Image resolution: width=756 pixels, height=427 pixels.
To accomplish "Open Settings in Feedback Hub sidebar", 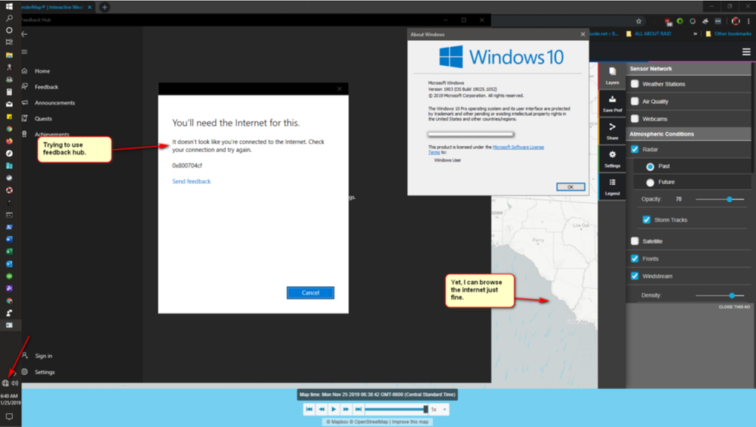I will [x=45, y=372].
